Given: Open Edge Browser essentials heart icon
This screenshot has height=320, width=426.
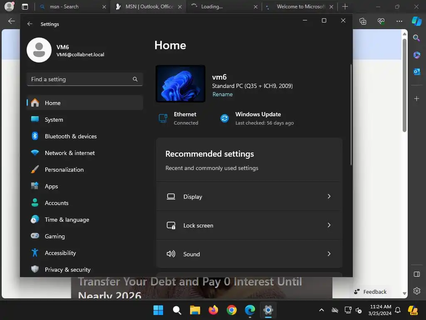Looking at the screenshot, I should [x=381, y=21].
